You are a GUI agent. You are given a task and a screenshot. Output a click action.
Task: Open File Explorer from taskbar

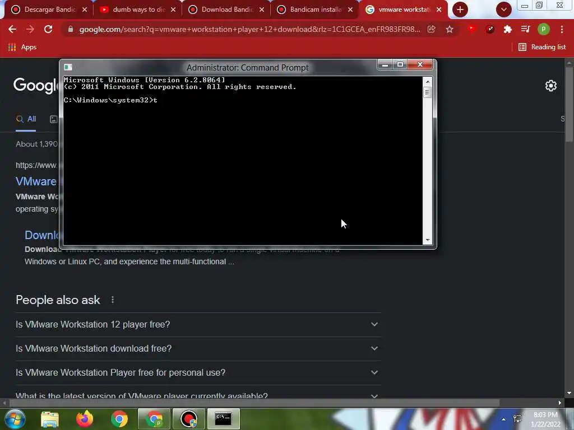tap(50, 419)
